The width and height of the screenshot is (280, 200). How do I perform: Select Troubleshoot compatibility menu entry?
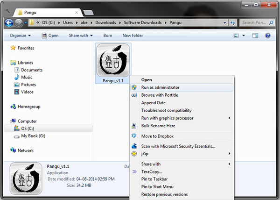point(166,110)
